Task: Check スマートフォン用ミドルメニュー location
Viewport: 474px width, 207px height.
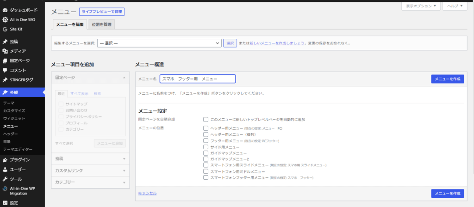Action: coord(206,171)
